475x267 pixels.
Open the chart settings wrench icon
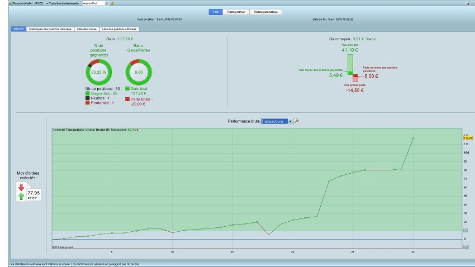click(x=297, y=121)
